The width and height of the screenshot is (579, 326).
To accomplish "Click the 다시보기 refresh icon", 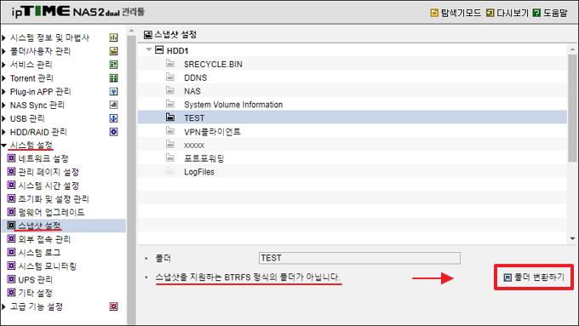I will 490,13.
